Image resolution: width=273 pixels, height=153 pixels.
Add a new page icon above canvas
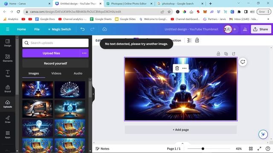pos(234,54)
